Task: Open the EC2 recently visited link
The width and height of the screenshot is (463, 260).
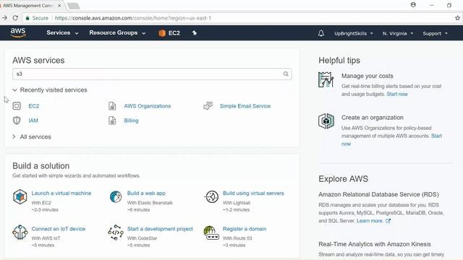Action: pos(34,106)
